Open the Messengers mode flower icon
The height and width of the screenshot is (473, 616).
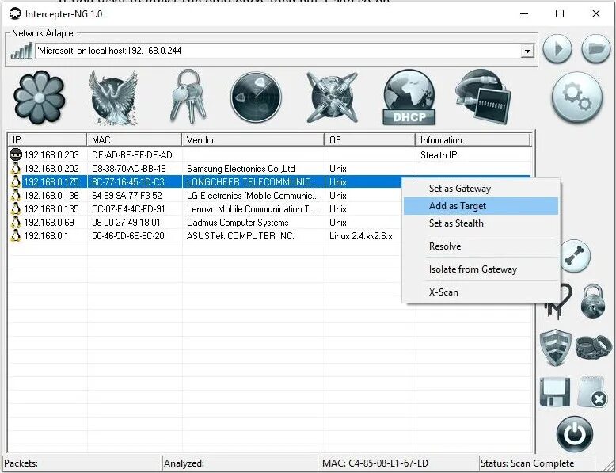click(39, 97)
